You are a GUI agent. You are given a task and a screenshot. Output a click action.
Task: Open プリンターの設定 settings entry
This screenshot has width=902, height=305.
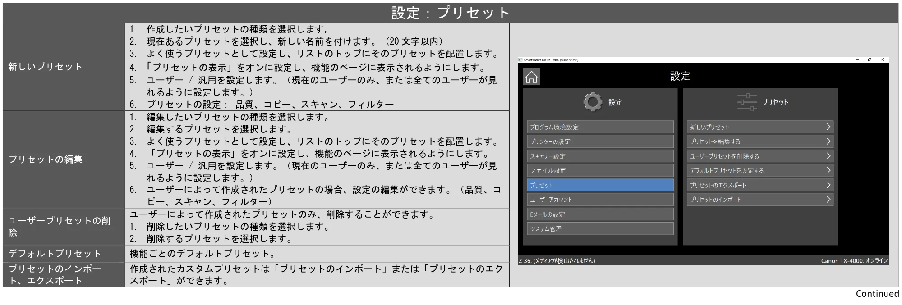coord(600,141)
